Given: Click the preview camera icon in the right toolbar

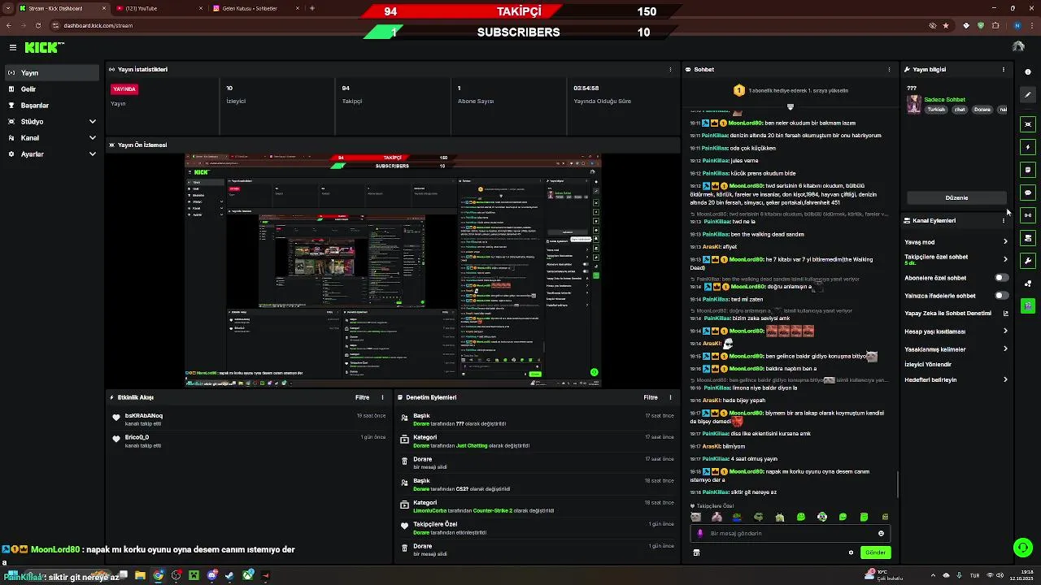Looking at the screenshot, I should pyautogui.click(x=1028, y=124).
